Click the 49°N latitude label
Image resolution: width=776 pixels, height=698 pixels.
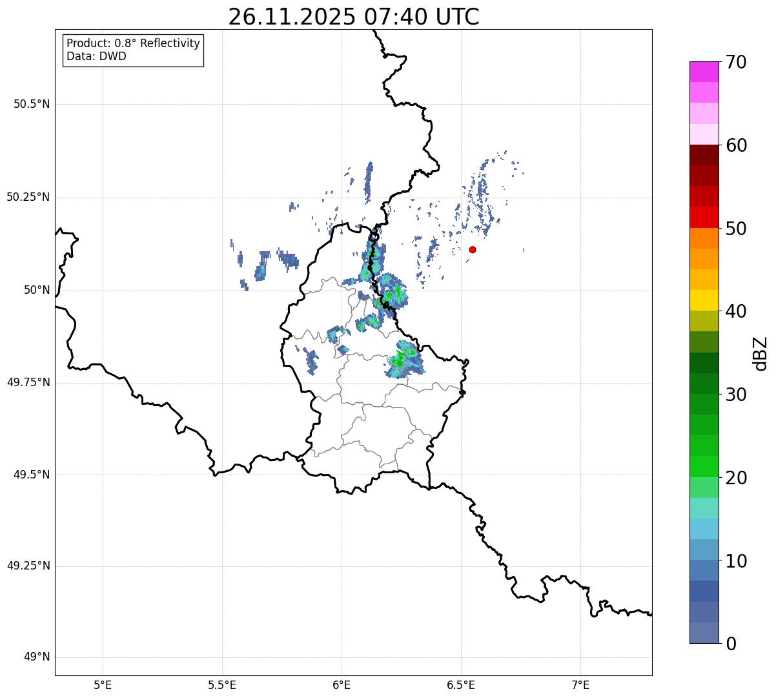pos(36,657)
